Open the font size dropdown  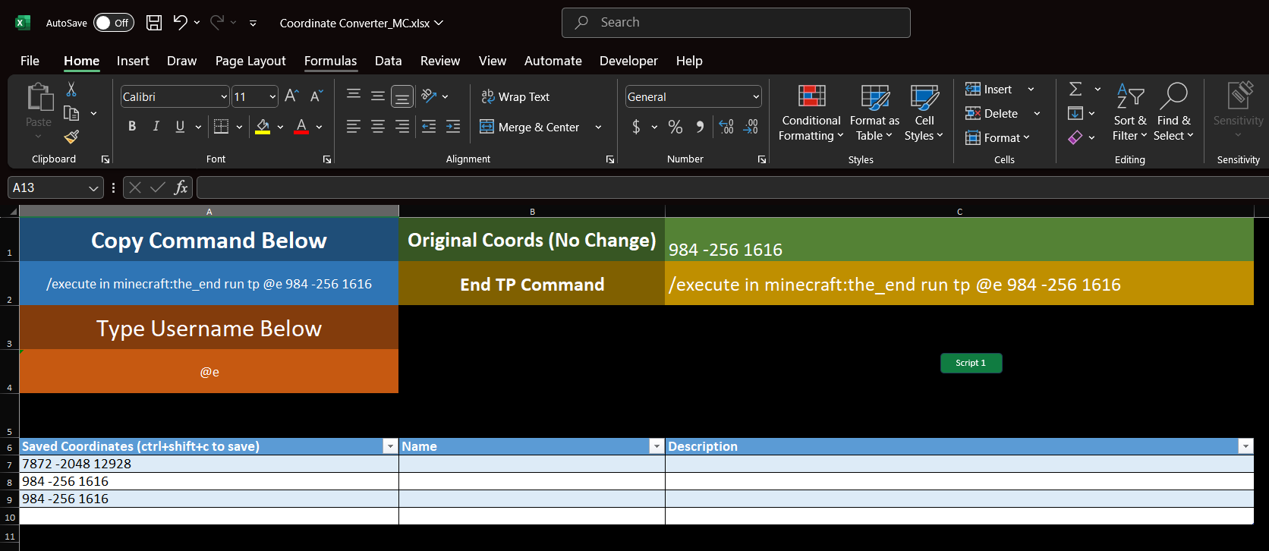coord(272,96)
